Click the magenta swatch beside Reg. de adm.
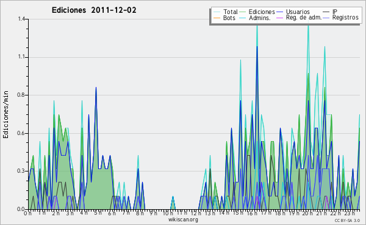The width and height of the screenshot is (366, 225). (279, 18)
